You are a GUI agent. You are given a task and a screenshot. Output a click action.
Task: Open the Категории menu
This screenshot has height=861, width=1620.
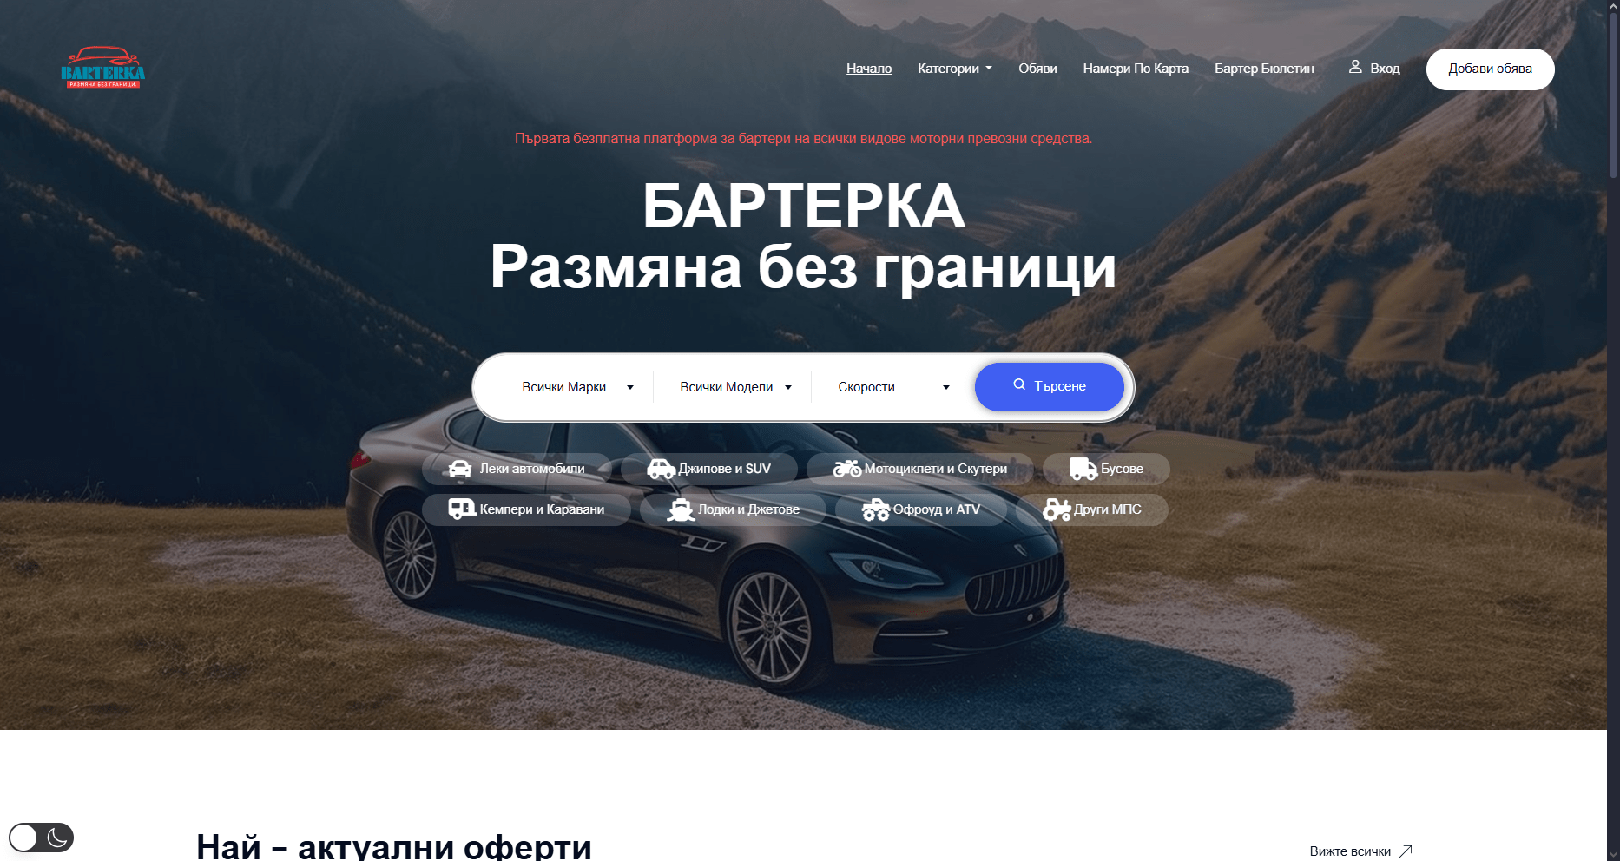955,69
